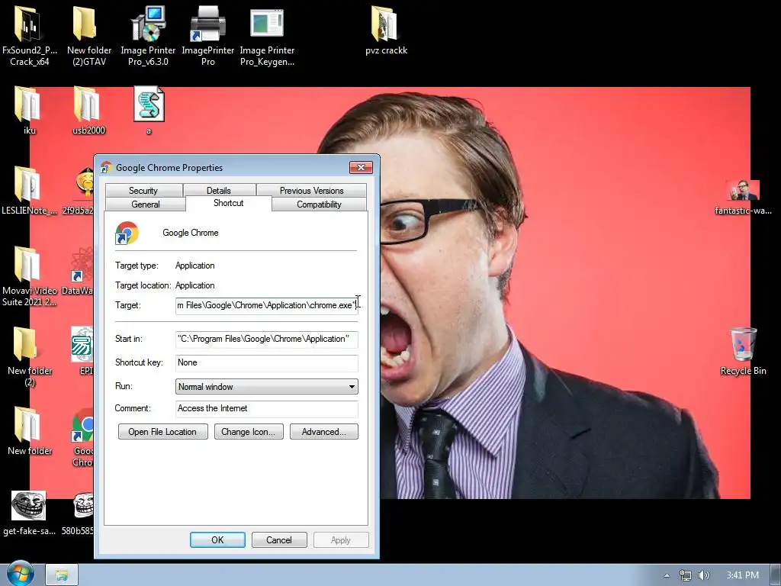The width and height of the screenshot is (781, 586).
Task: Click the Start in text field
Action: 266,339
